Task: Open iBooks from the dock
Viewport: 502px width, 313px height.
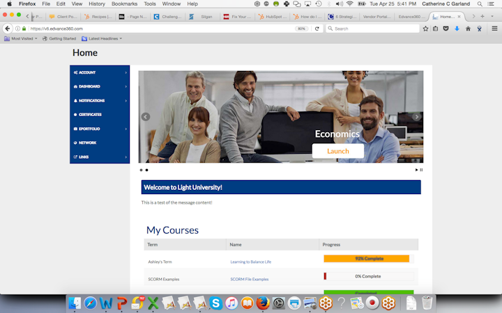Action: coord(247,303)
